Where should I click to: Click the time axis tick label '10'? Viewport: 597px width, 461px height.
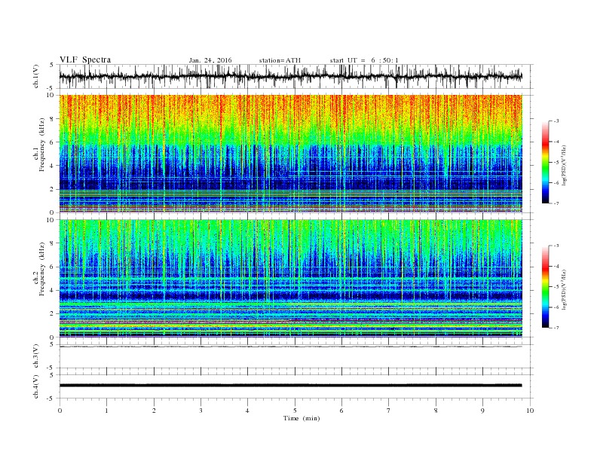coord(530,411)
